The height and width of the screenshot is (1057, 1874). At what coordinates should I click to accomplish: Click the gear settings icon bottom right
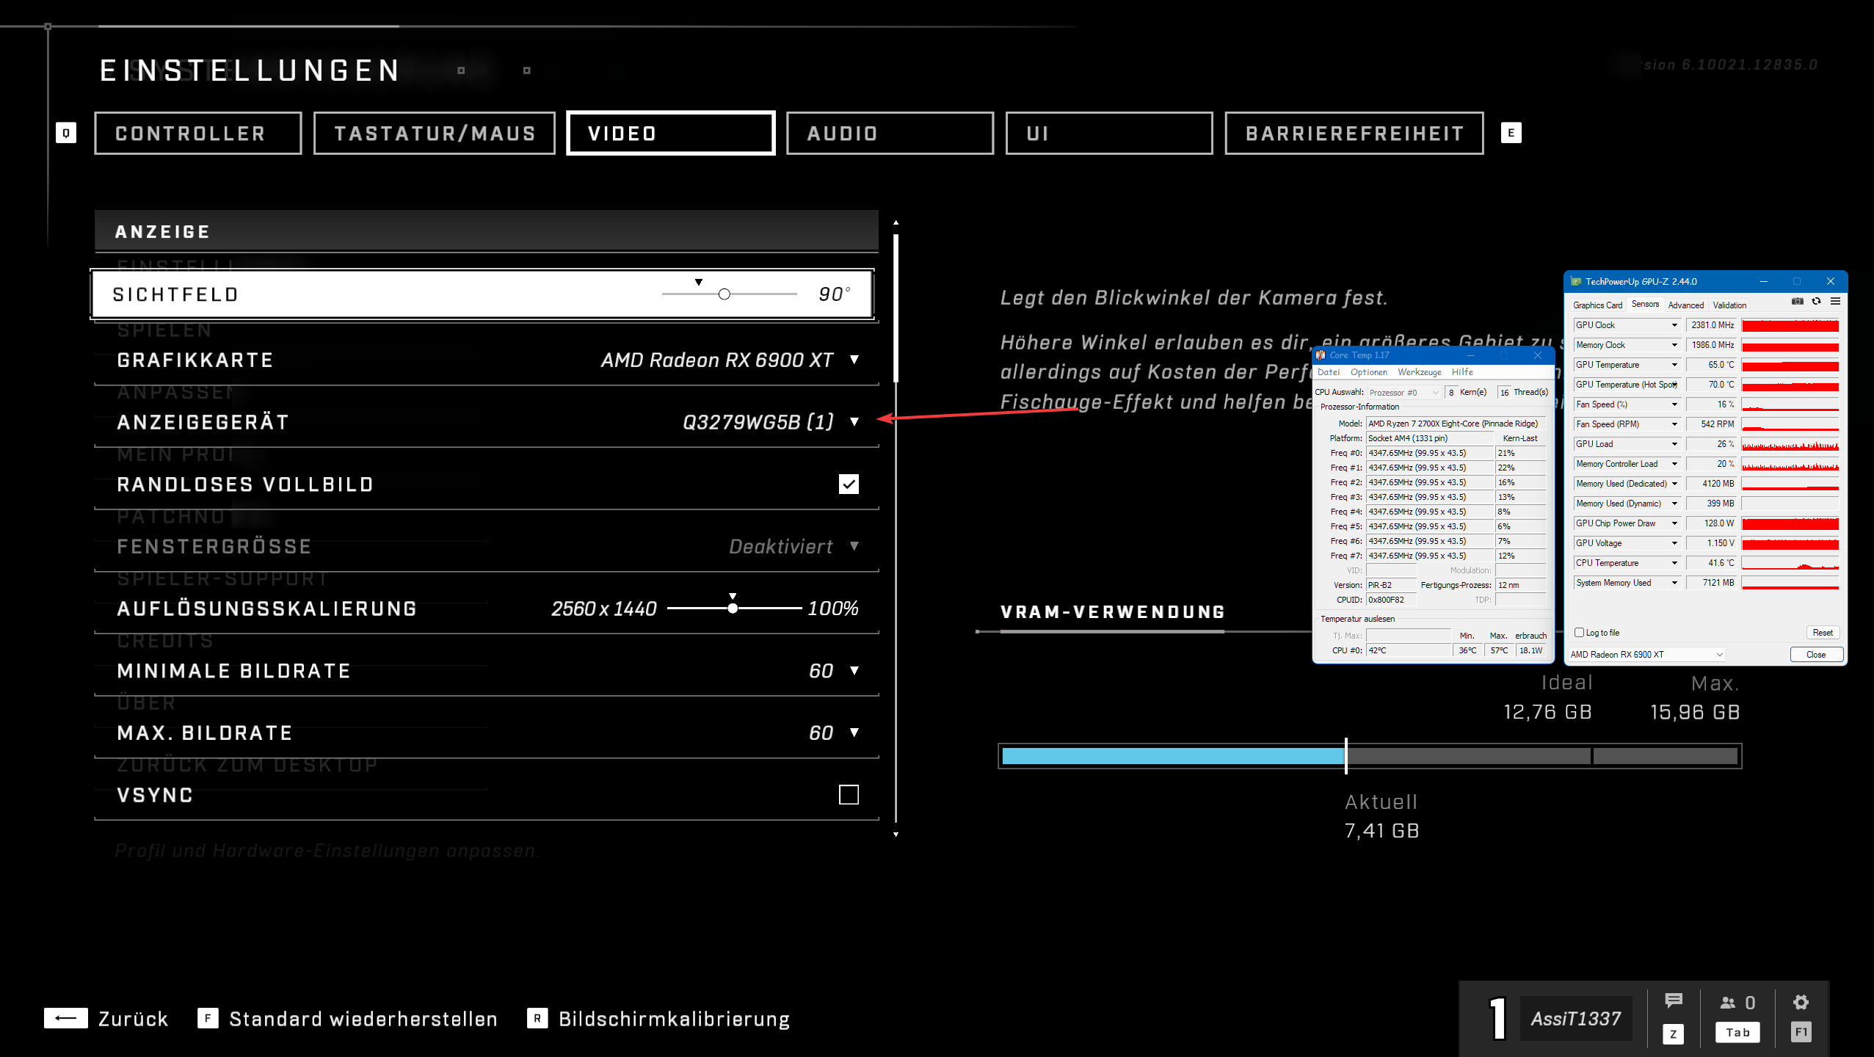tap(1801, 1003)
